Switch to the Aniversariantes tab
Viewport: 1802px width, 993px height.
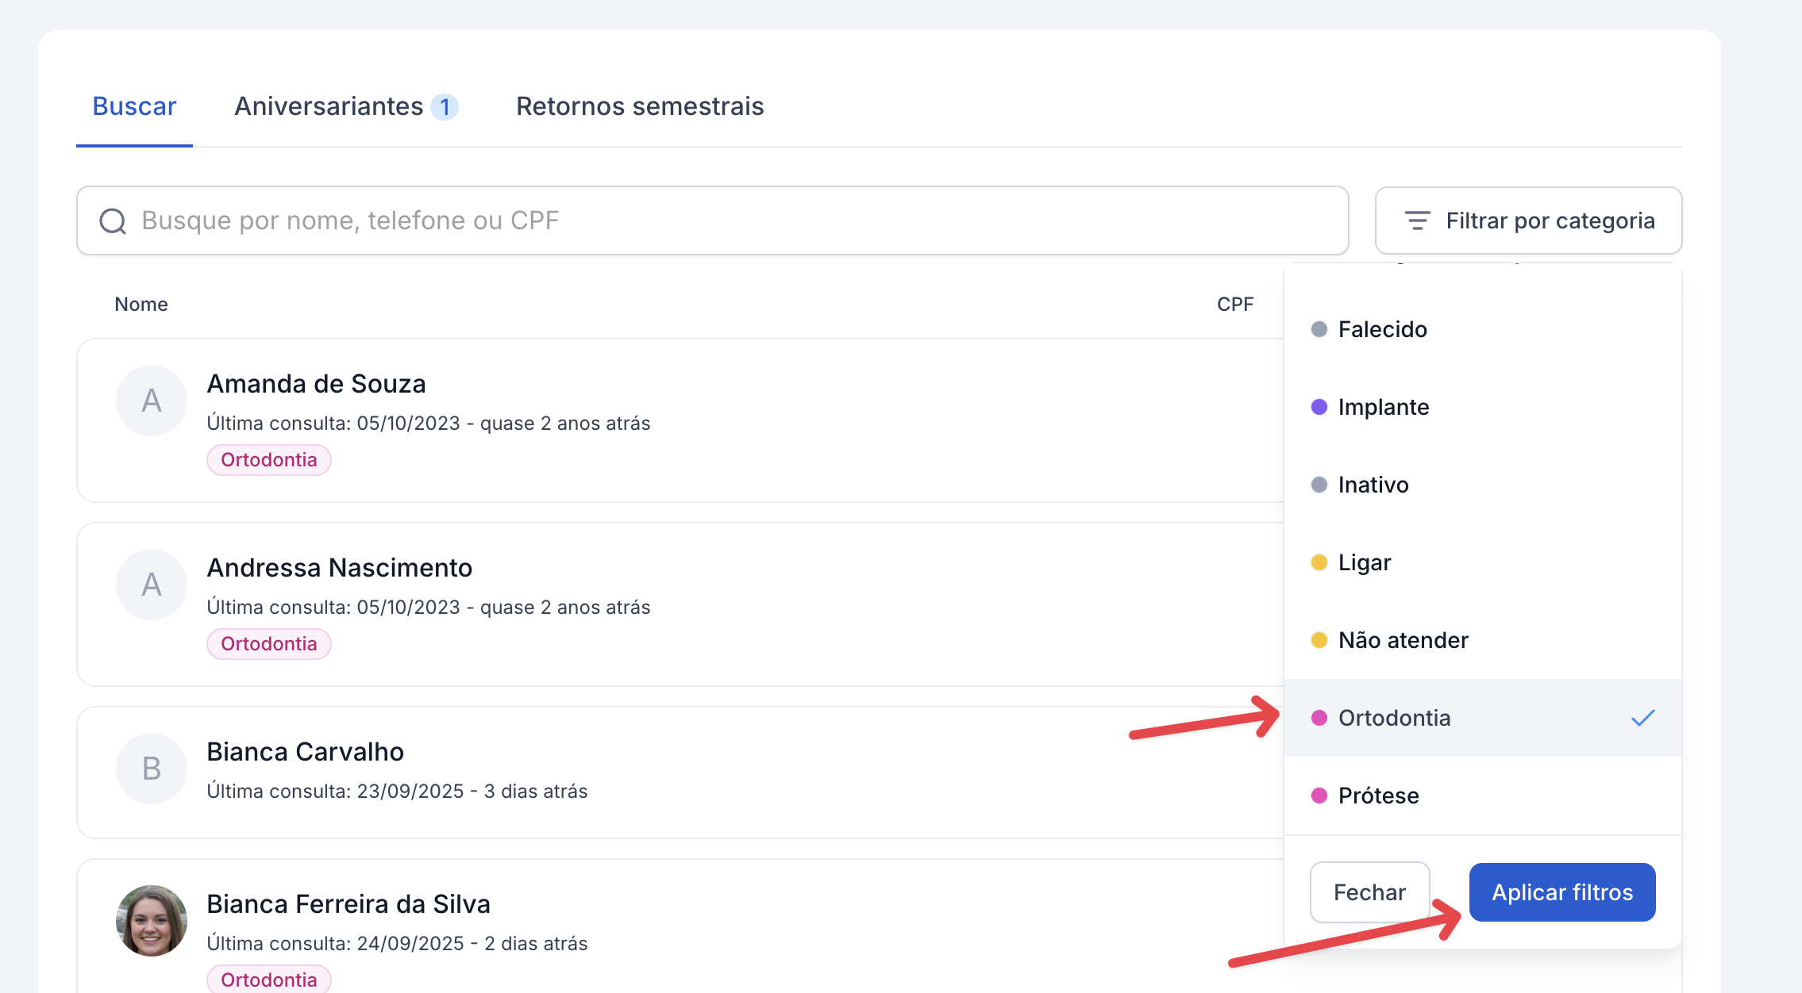(329, 106)
